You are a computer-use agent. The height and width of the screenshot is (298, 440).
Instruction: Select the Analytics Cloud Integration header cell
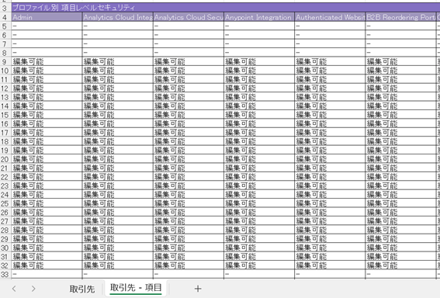pos(118,17)
